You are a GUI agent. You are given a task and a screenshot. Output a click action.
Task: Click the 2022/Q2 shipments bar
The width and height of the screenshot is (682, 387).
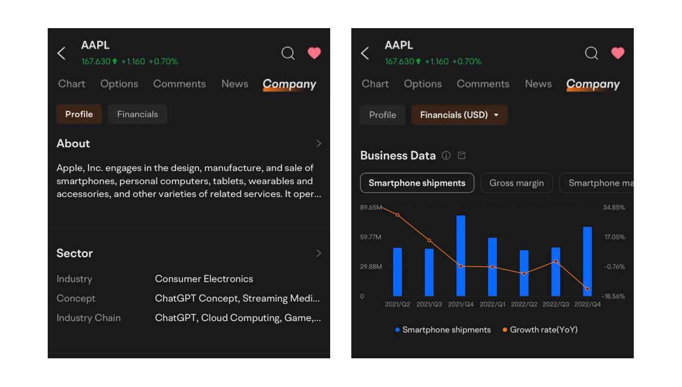pyautogui.click(x=524, y=273)
